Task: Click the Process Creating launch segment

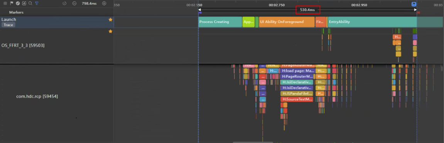Action: (220, 22)
